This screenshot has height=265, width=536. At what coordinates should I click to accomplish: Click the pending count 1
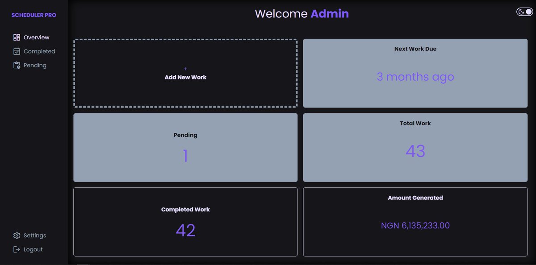pos(185,156)
